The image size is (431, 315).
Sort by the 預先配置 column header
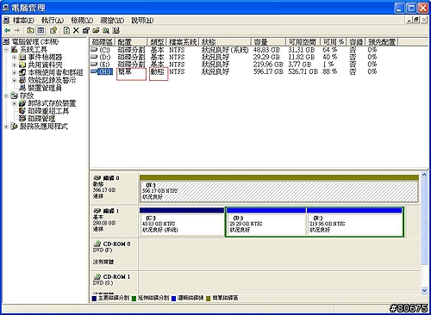point(382,42)
